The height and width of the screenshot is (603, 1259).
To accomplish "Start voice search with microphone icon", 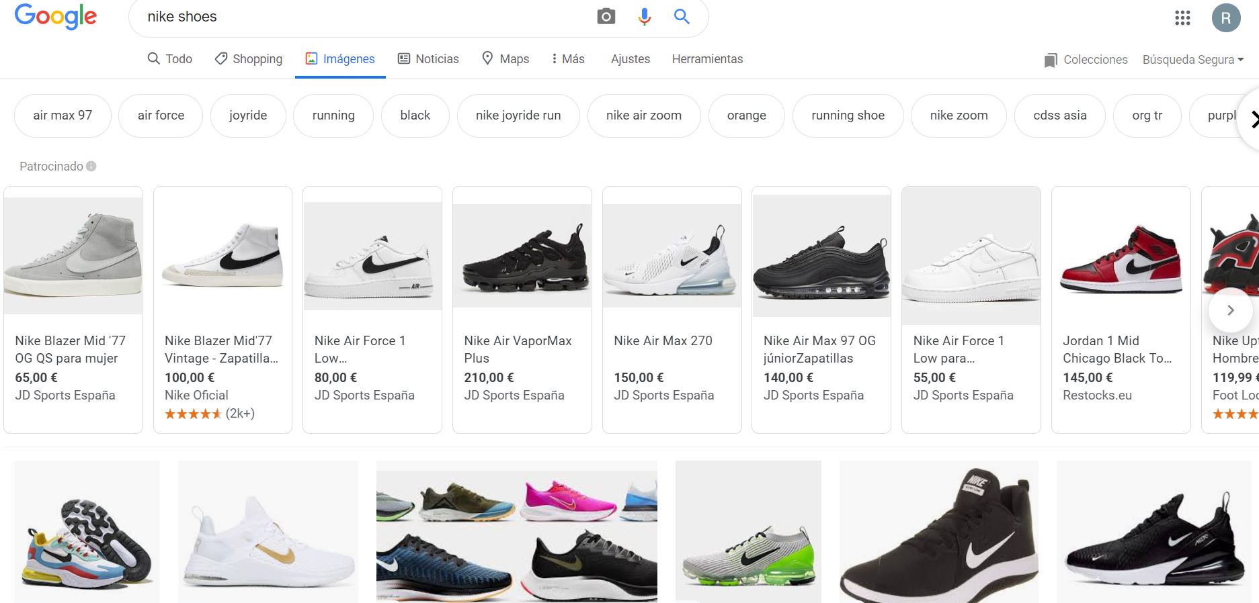I will click(644, 17).
